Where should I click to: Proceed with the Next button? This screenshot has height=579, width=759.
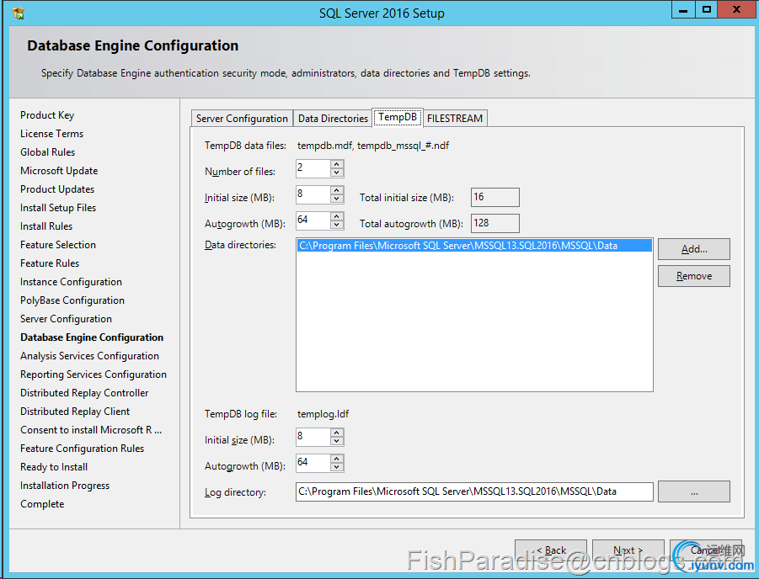click(628, 550)
